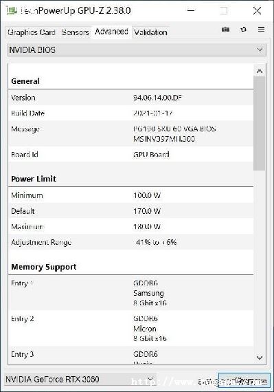The width and height of the screenshot is (274, 392).
Task: Minimize the GPU-Z window
Action: (x=191, y=10)
